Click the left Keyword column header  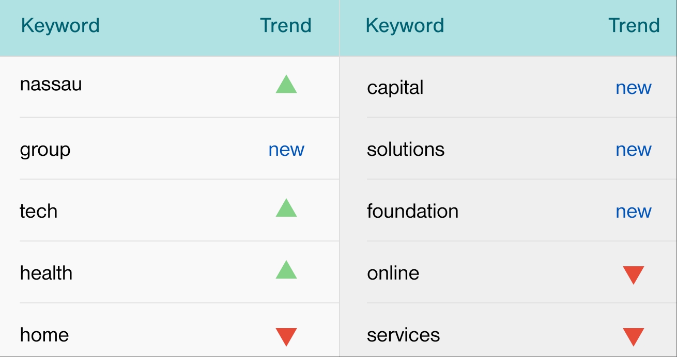tap(60, 26)
